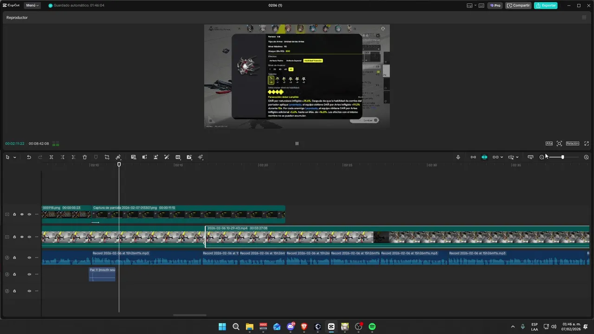Click the auto captions toolbar icon

pyautogui.click(x=133, y=157)
